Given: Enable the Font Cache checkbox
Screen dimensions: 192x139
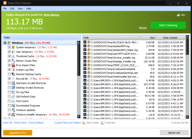Looking at the screenshot, I should [x=9, y=101].
